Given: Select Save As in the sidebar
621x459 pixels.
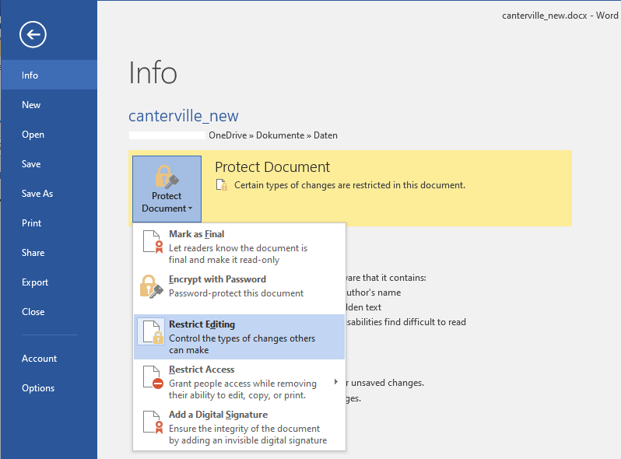Looking at the screenshot, I should click(x=37, y=194).
